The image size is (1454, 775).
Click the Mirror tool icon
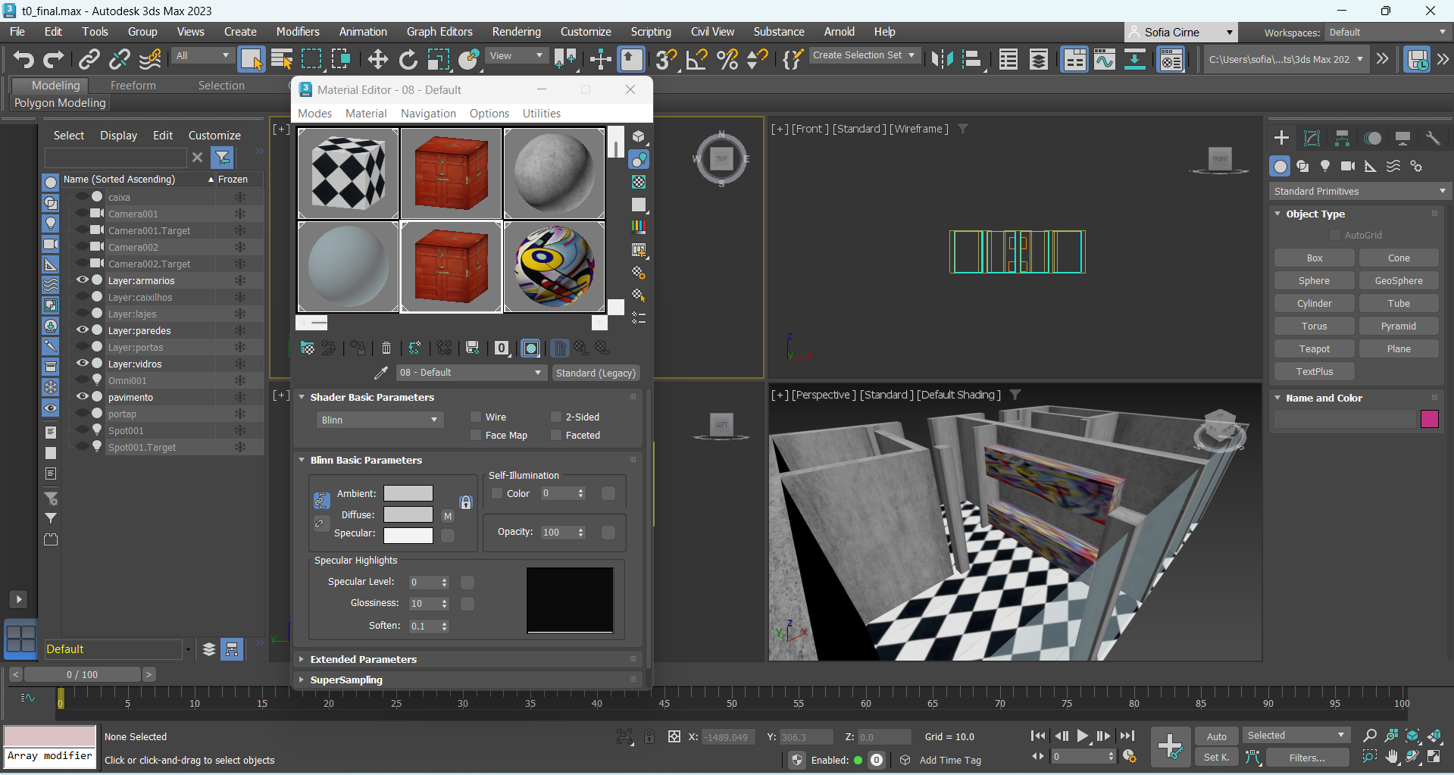(942, 59)
